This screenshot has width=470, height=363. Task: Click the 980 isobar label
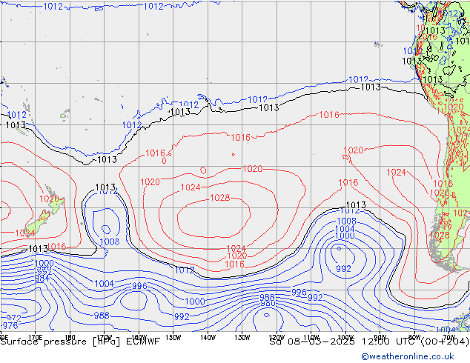tap(268, 304)
